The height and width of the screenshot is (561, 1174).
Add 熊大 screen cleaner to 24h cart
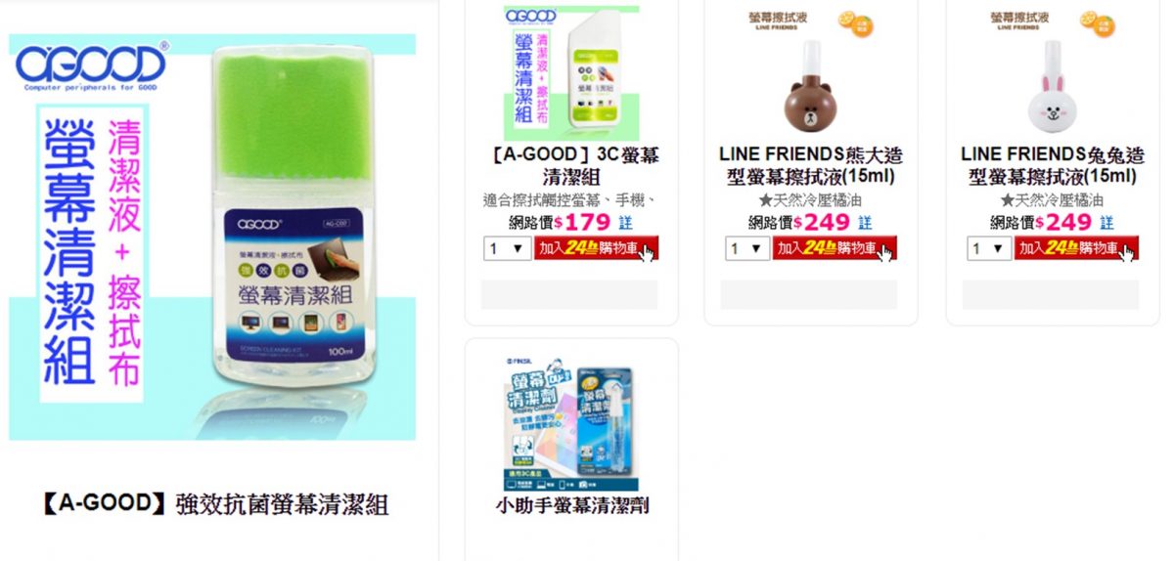click(836, 248)
